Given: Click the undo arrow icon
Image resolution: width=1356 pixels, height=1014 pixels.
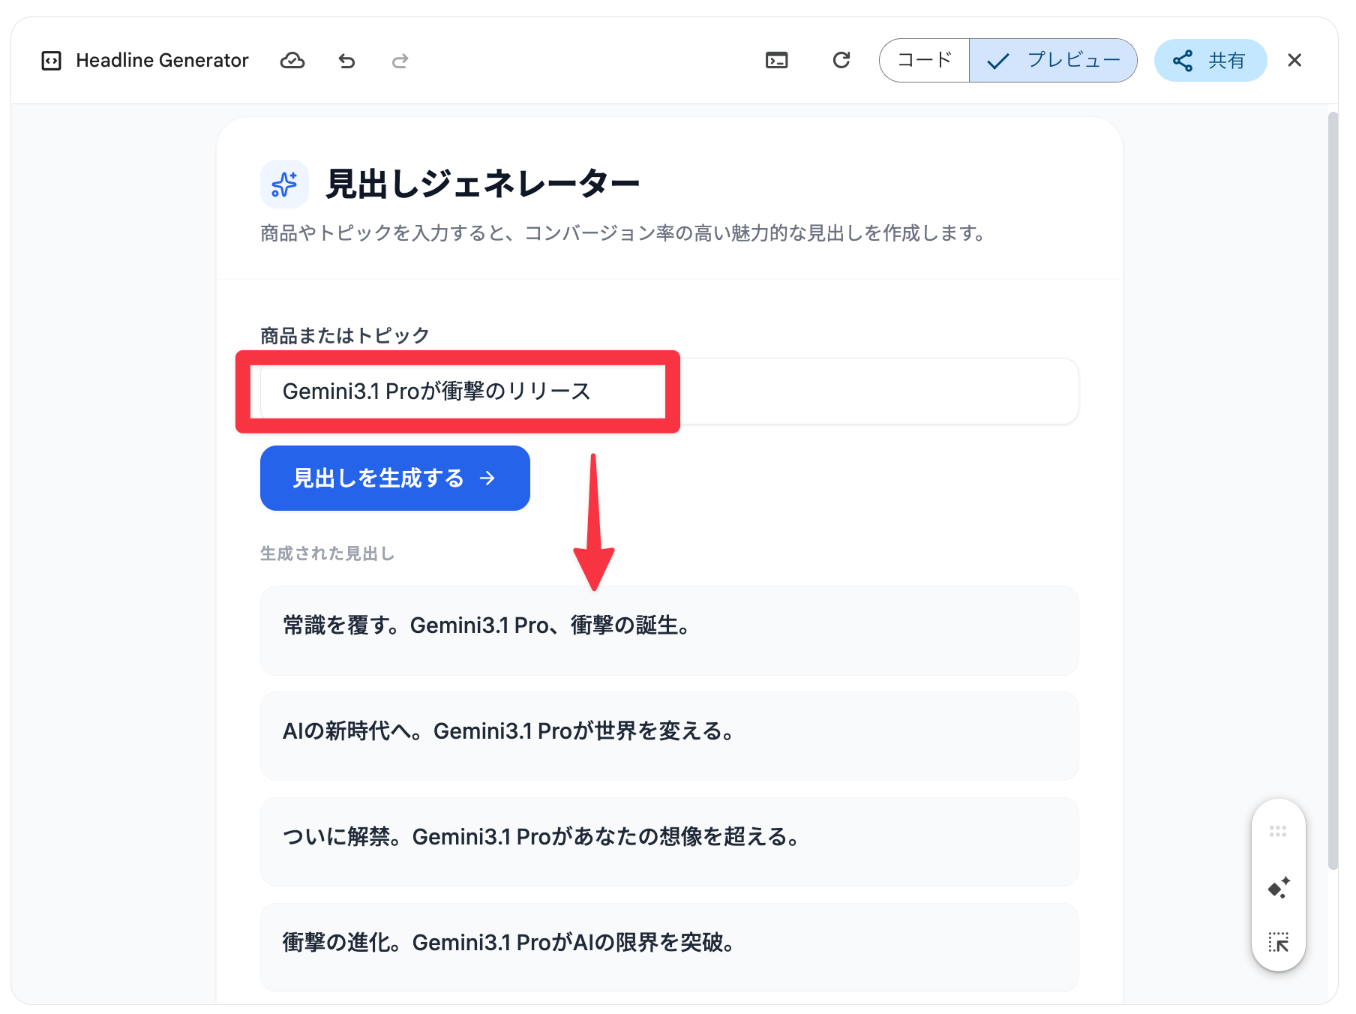Looking at the screenshot, I should (x=346, y=61).
